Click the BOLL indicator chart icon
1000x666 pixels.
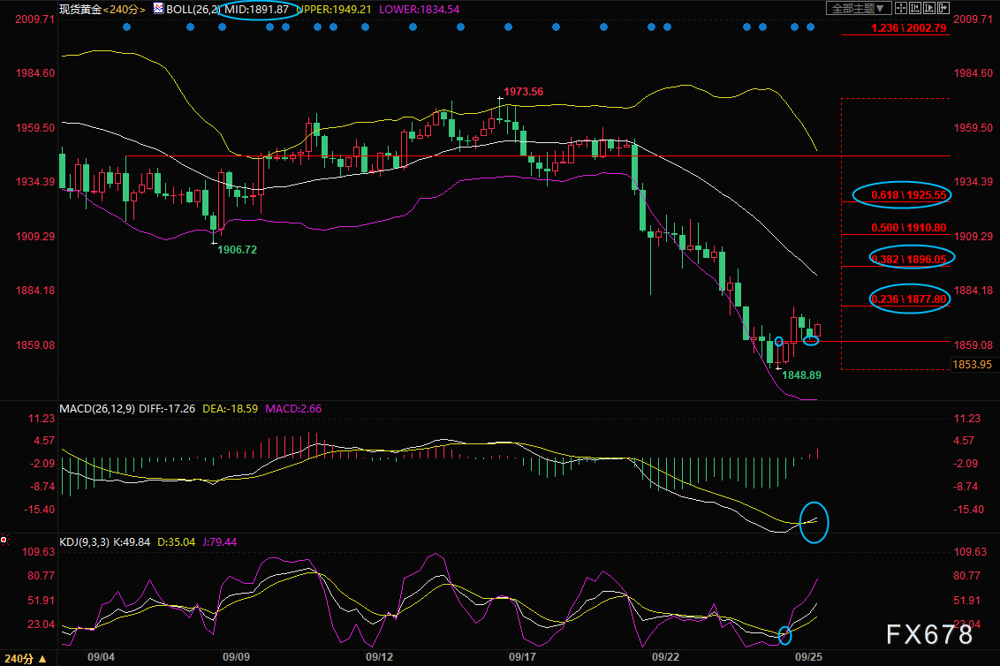pyautogui.click(x=158, y=8)
